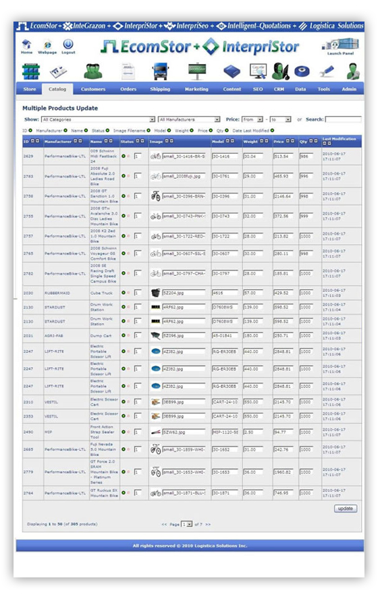Open the Launch Panel icon
378x599 pixels.
point(340,44)
